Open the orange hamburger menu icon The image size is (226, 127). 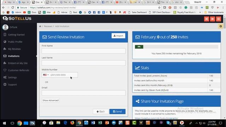pyautogui.click(x=219, y=19)
